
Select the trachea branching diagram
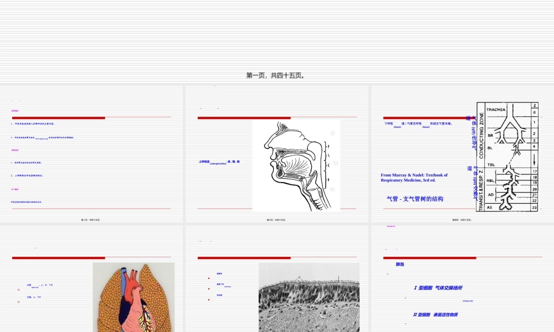pyautogui.click(x=507, y=157)
